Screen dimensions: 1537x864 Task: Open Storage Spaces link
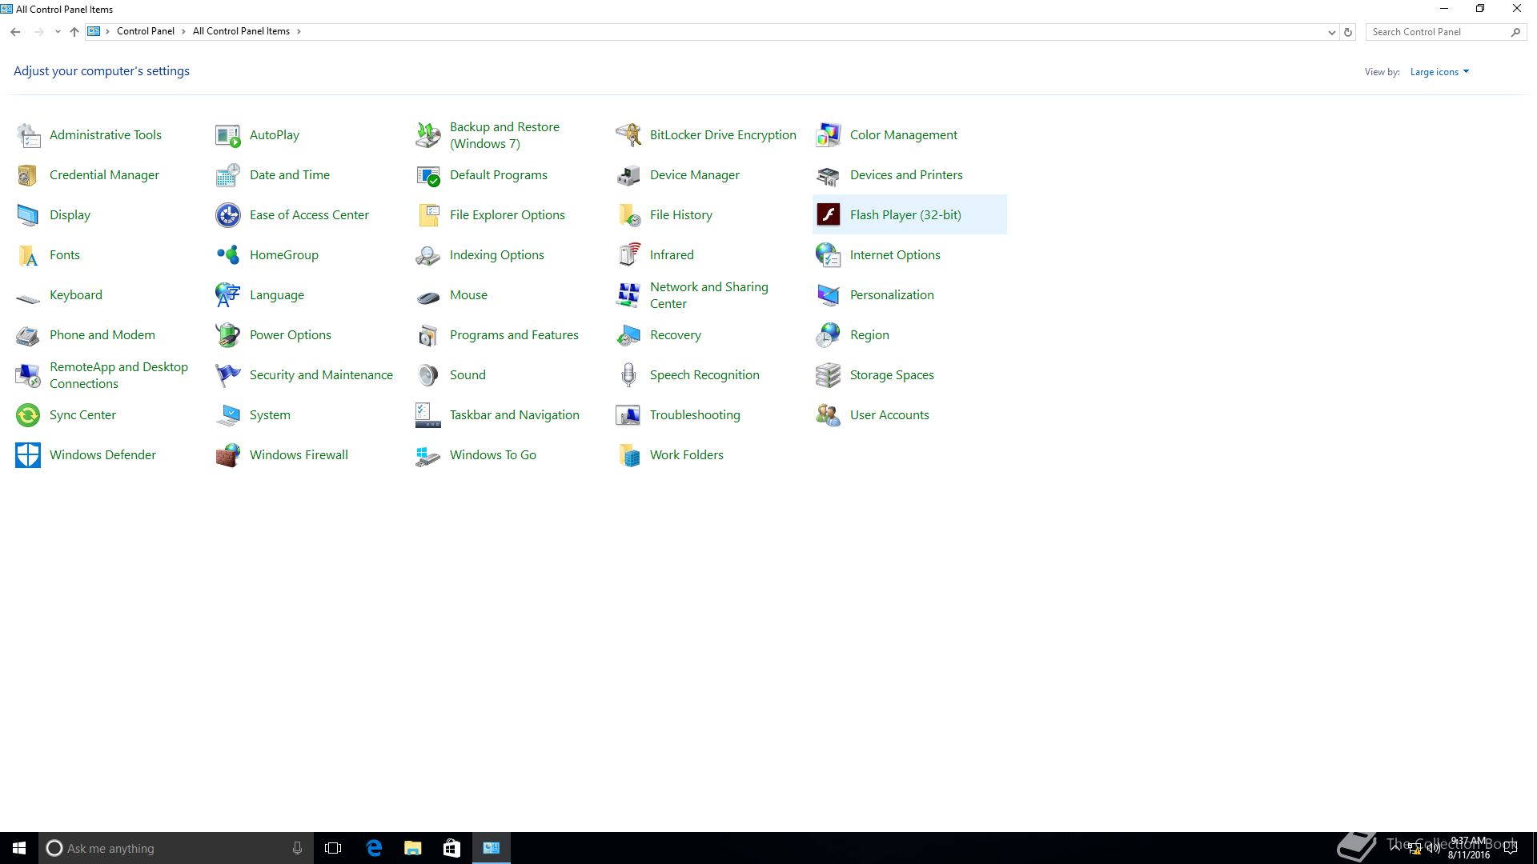tap(892, 375)
